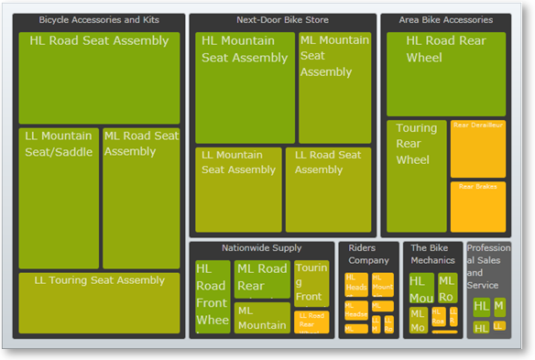Click the Professional Sales and Service header
Image resolution: width=535 pixels, height=360 pixels.
[x=488, y=267]
